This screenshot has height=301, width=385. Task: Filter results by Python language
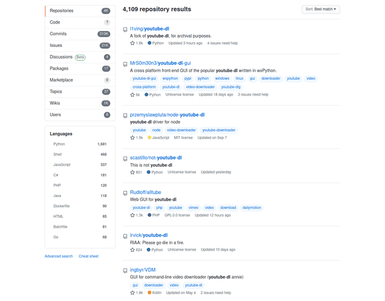[x=59, y=144]
